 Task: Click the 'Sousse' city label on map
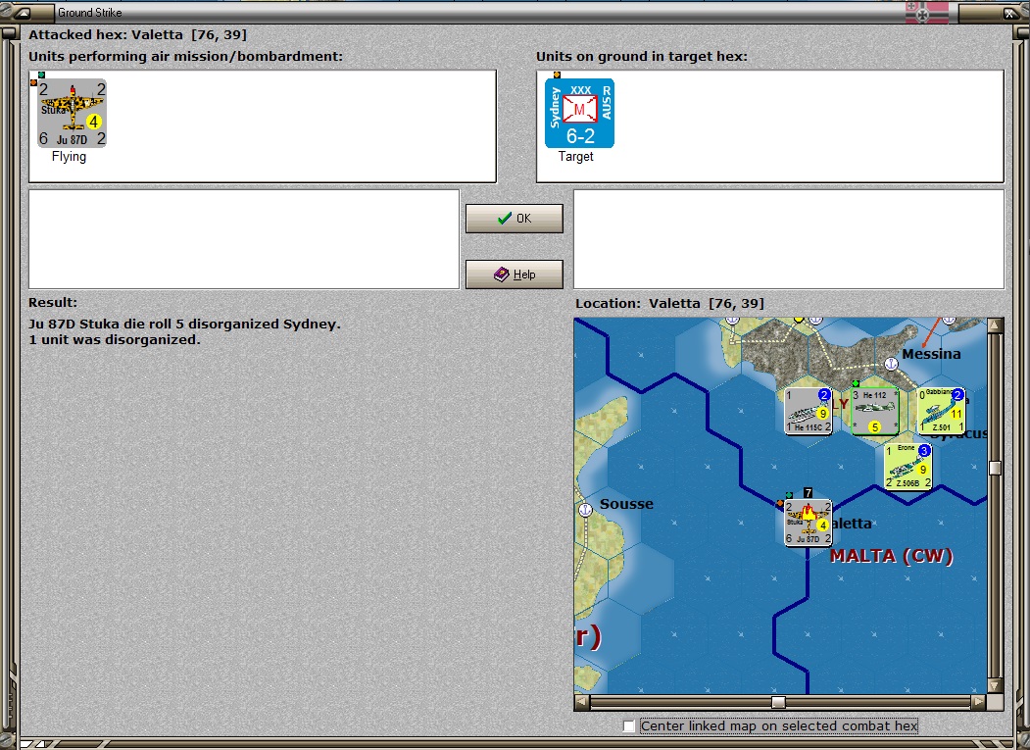tap(626, 504)
